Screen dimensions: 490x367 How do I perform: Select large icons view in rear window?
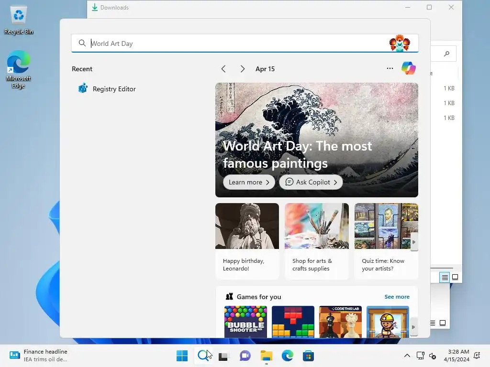443,323
